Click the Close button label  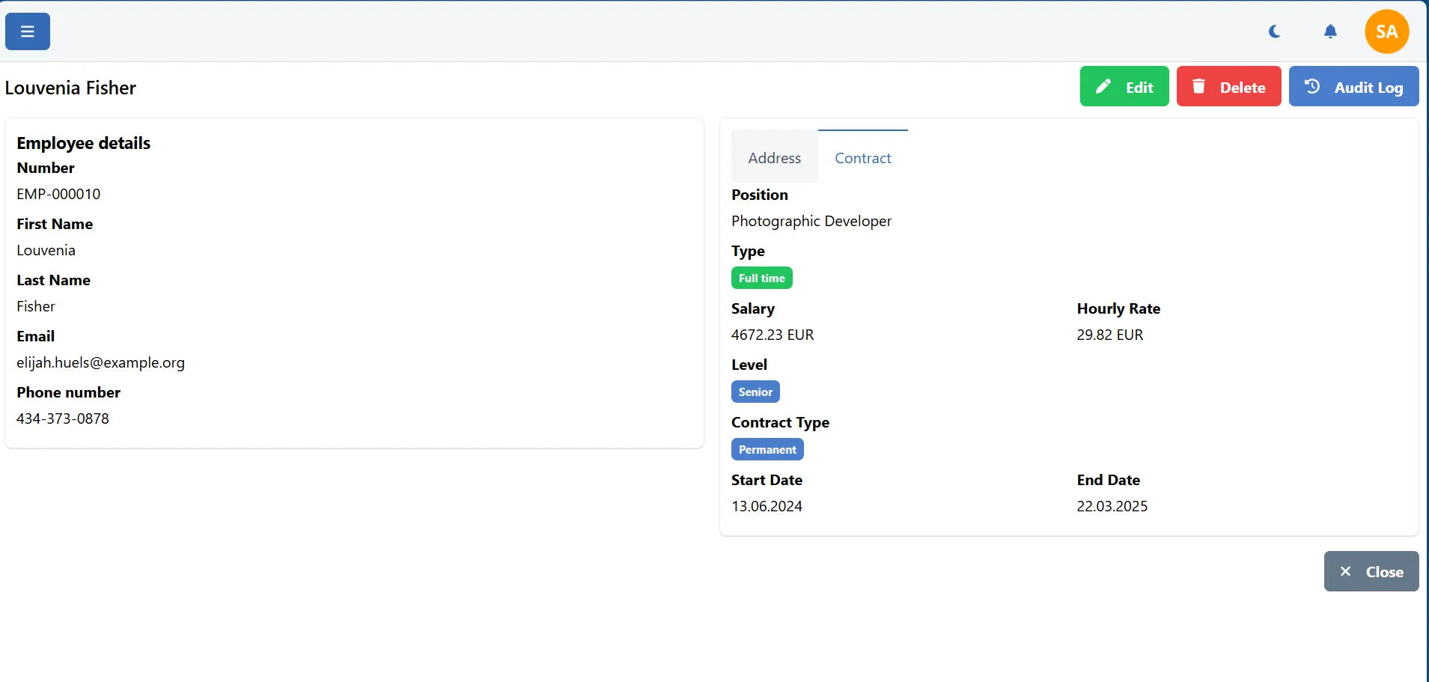pyautogui.click(x=1384, y=572)
